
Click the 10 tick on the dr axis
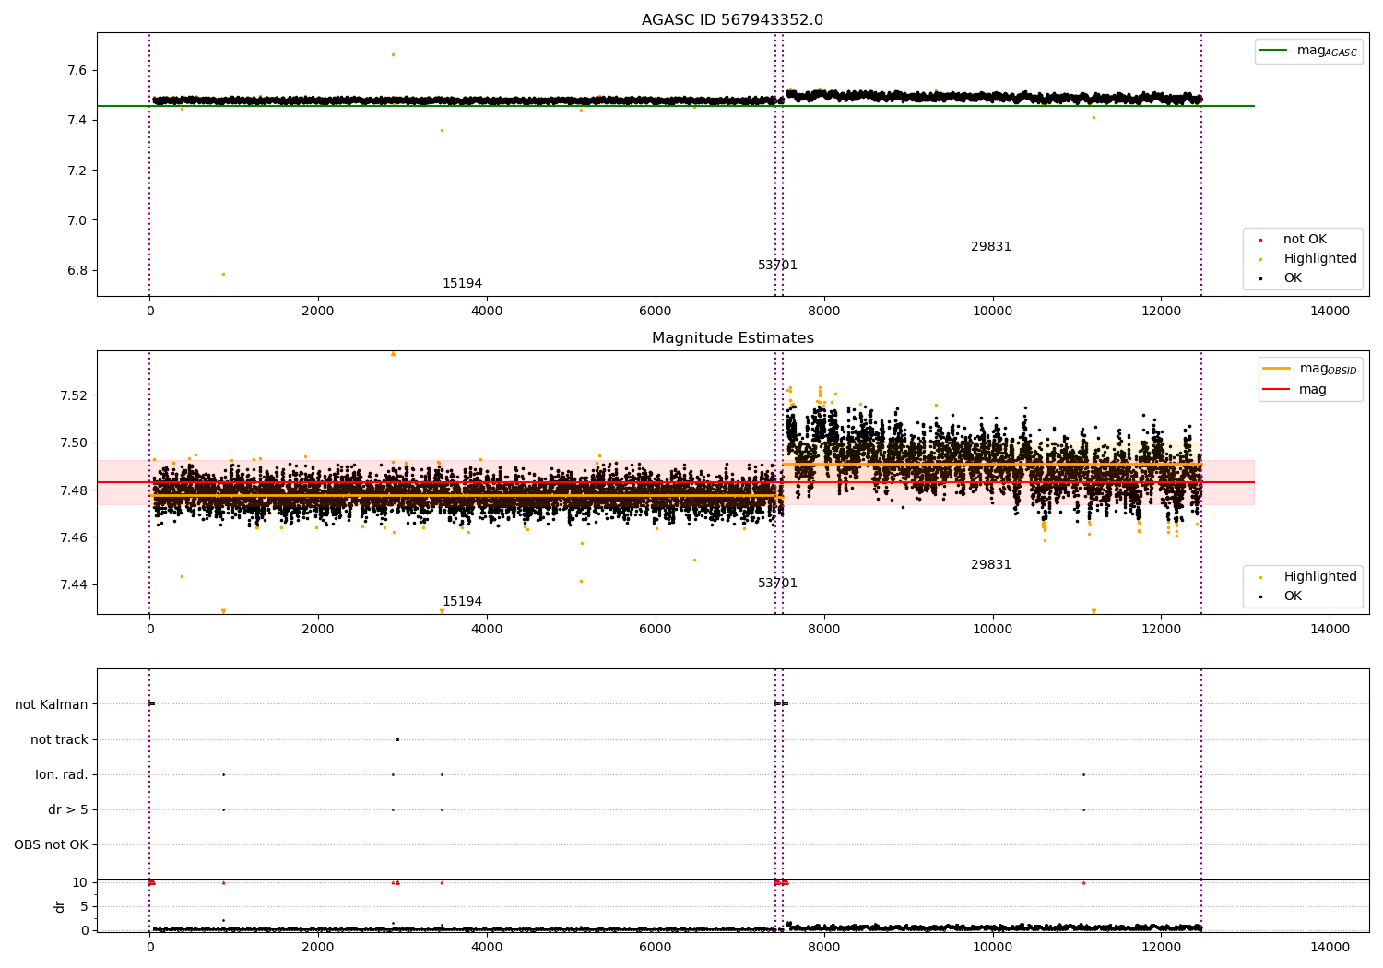[80, 883]
